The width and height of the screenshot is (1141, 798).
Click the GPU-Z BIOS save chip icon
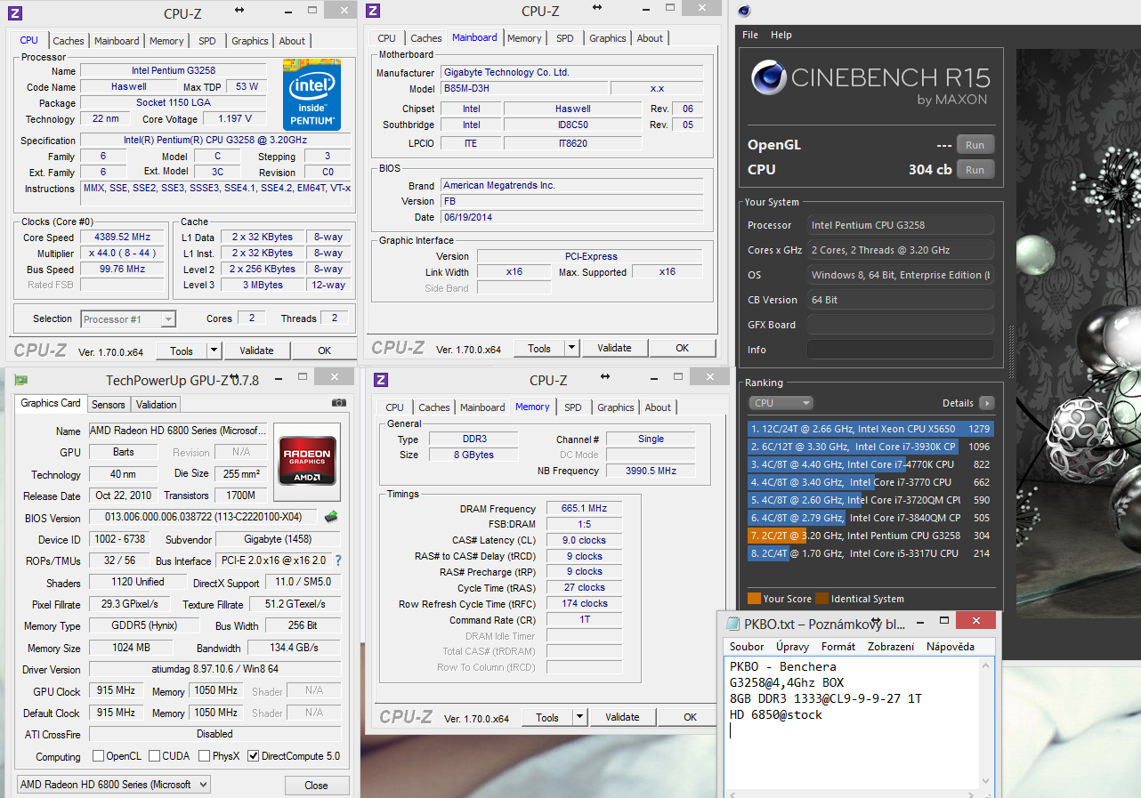pos(331,516)
